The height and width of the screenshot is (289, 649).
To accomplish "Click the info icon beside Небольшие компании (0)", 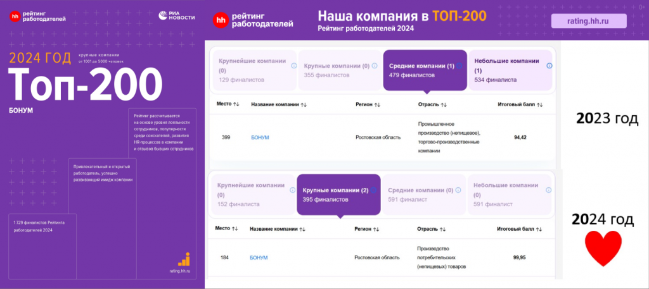I will [548, 190].
